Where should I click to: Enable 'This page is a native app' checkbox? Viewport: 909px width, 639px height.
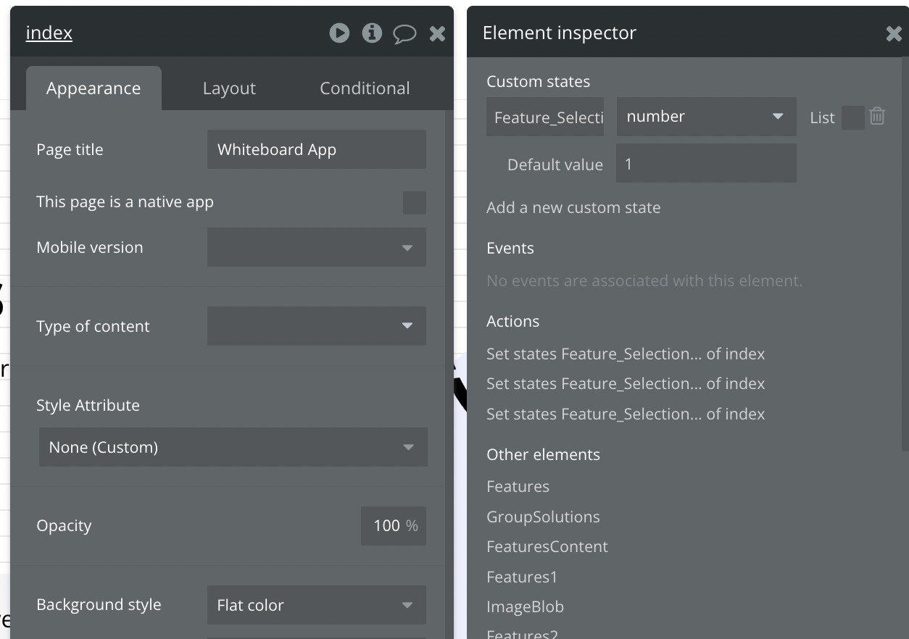[x=415, y=203]
